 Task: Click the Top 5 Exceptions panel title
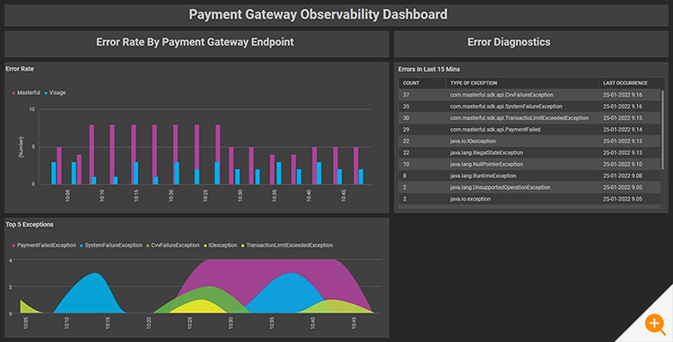pyautogui.click(x=30, y=225)
